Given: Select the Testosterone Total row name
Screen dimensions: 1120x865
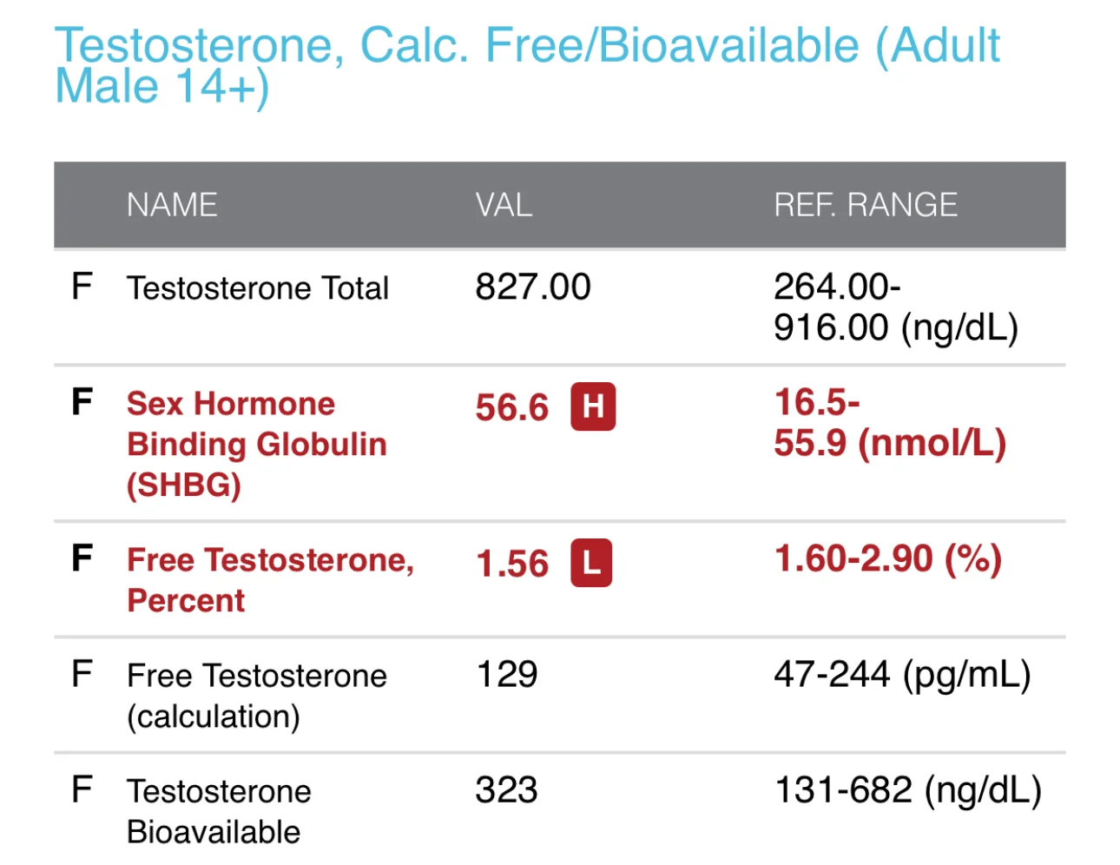Looking at the screenshot, I should (258, 288).
